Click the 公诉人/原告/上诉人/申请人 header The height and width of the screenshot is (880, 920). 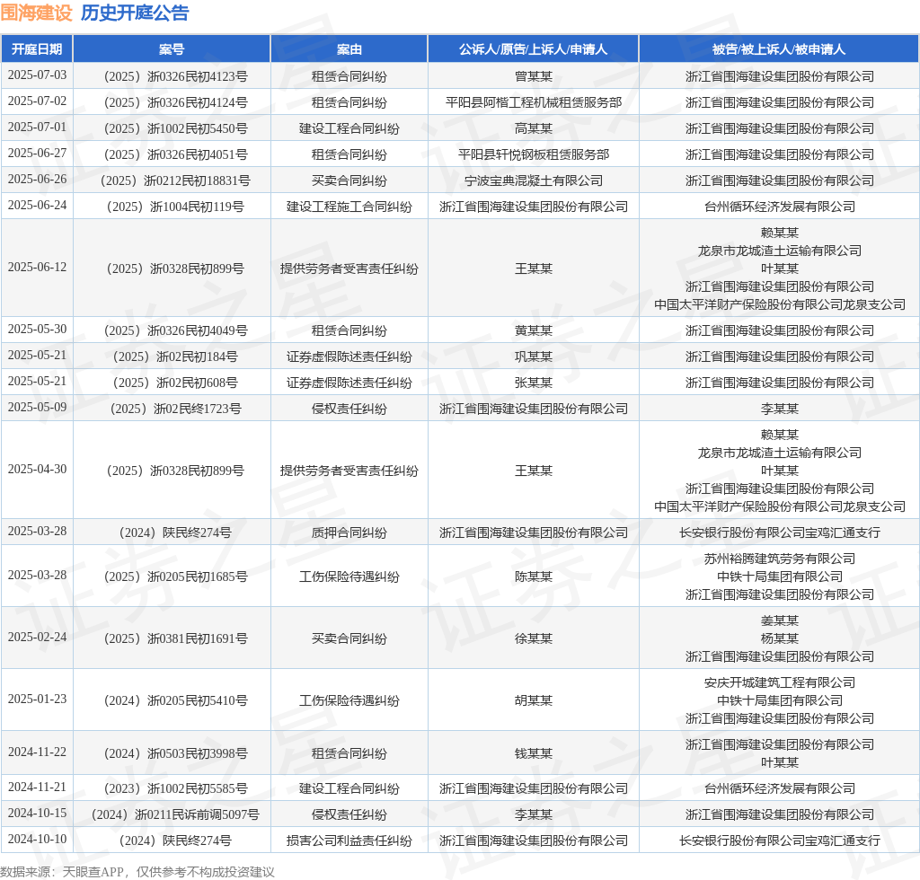coord(534,49)
